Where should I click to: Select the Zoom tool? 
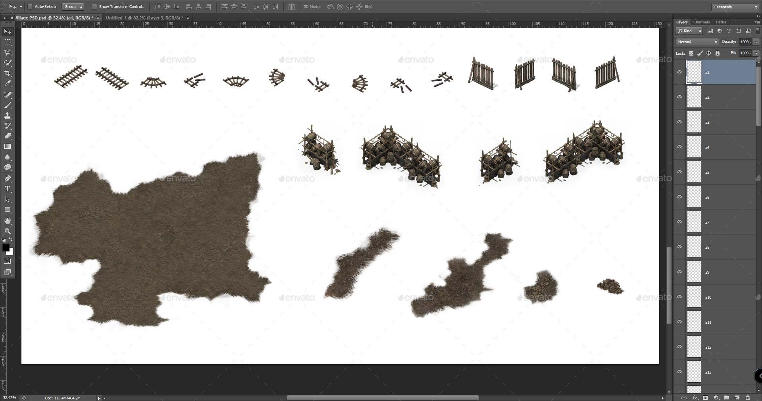(8, 231)
